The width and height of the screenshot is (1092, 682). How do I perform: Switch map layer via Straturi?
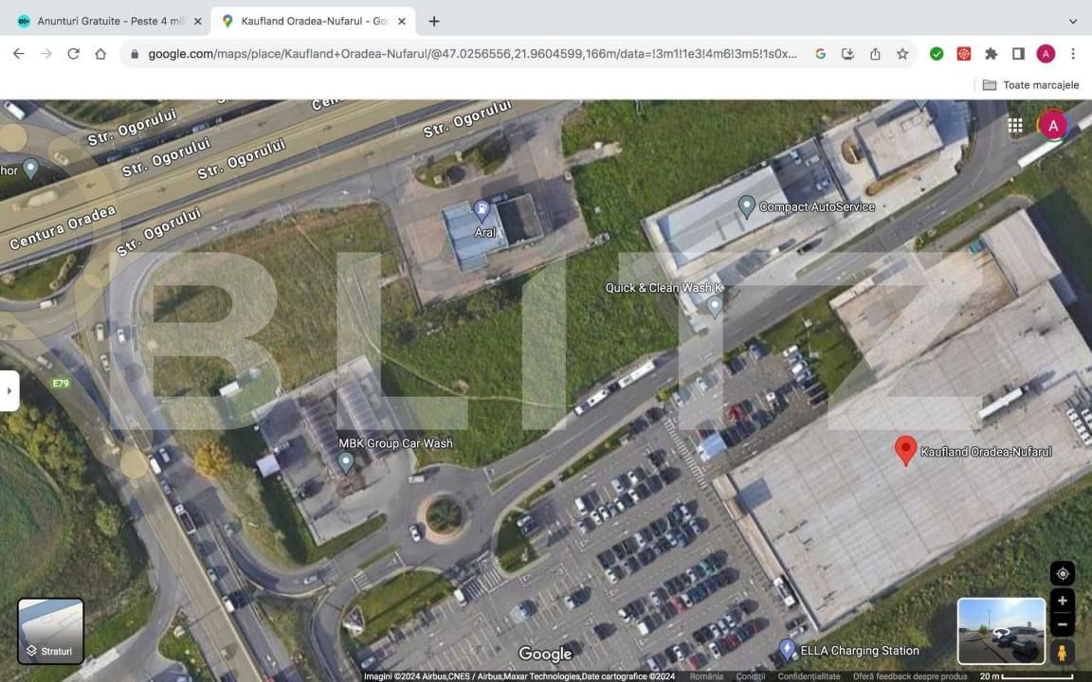50,631
